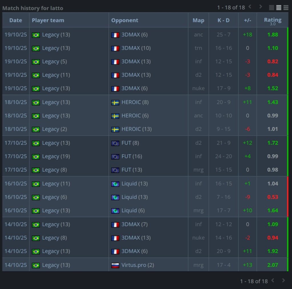The width and height of the screenshot is (292, 289).
Task: Click Swedish flag beside HEROIC (8)
Action: click(x=115, y=102)
